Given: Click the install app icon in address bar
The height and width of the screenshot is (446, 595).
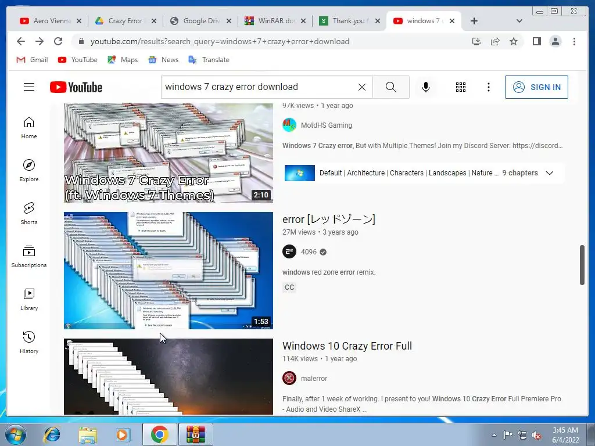Looking at the screenshot, I should [x=476, y=41].
